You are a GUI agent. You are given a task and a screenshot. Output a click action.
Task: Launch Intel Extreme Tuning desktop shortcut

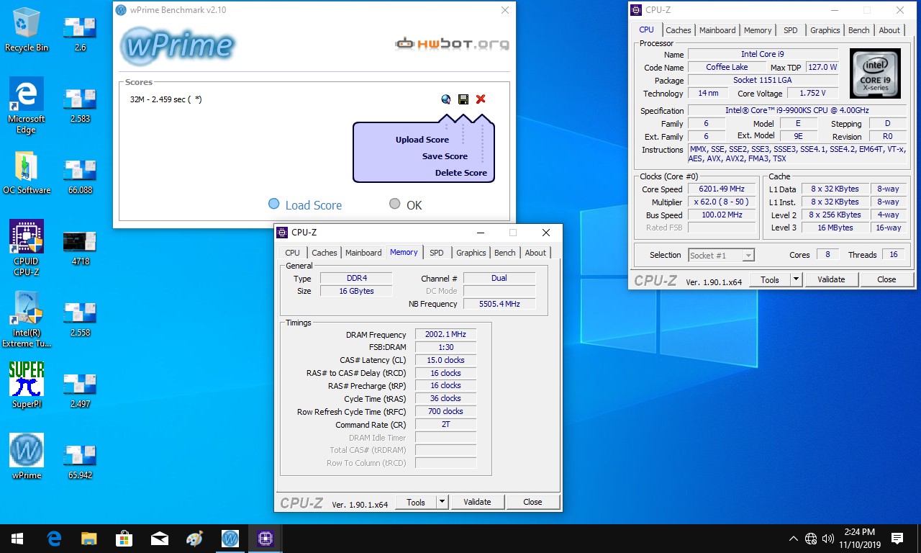tap(27, 319)
